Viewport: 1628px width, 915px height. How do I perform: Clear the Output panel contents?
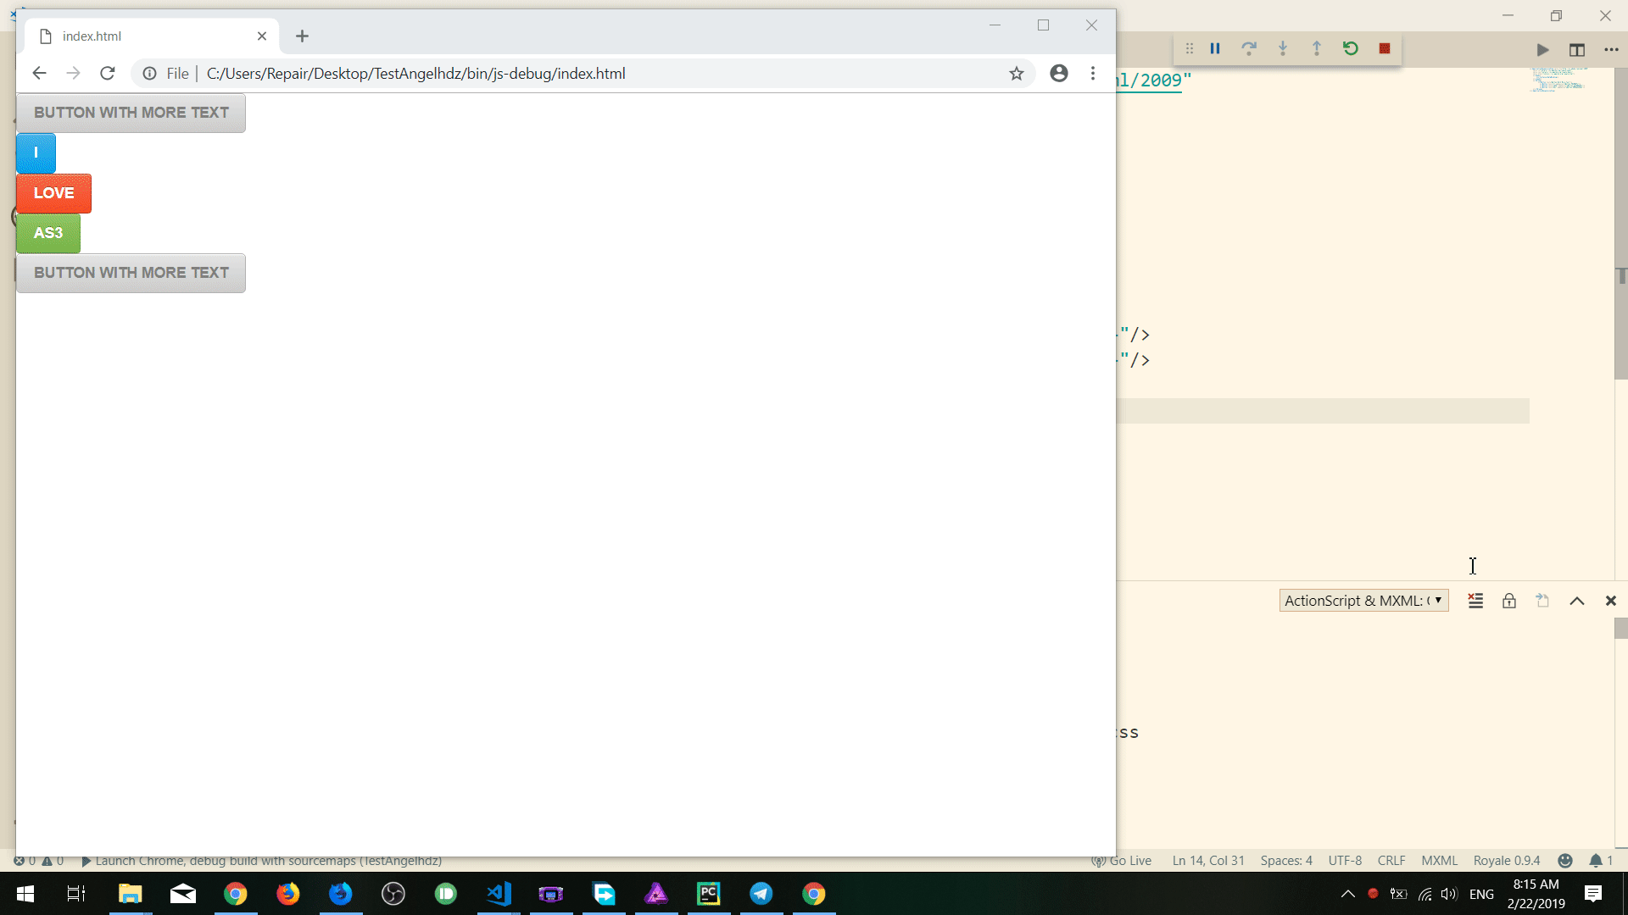[1475, 600]
